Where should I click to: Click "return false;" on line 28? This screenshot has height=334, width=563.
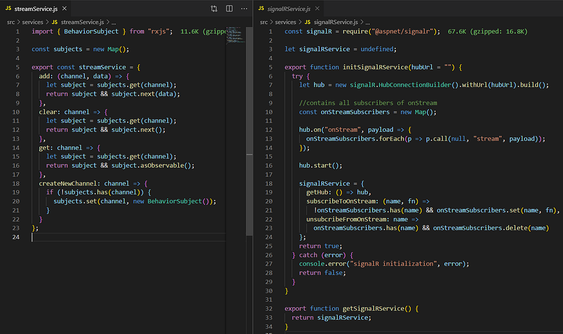pyautogui.click(x=322, y=272)
